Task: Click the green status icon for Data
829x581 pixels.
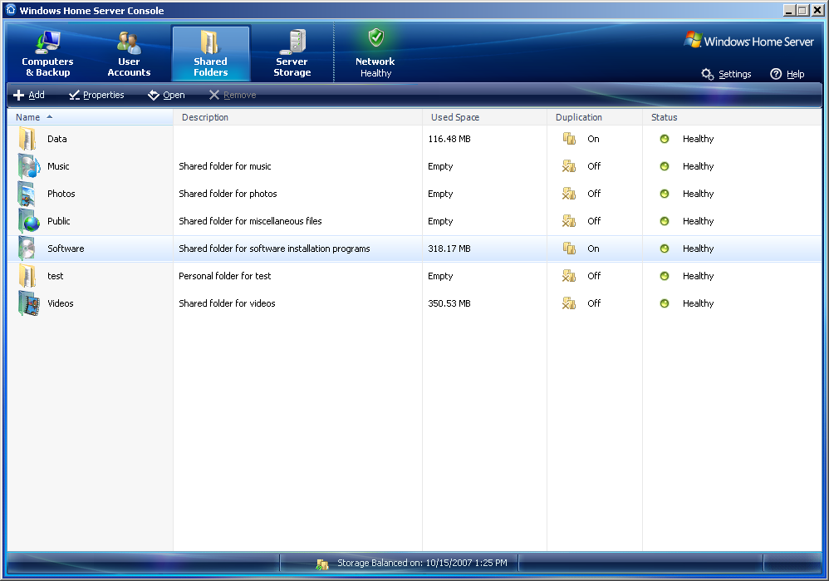Action: (665, 139)
